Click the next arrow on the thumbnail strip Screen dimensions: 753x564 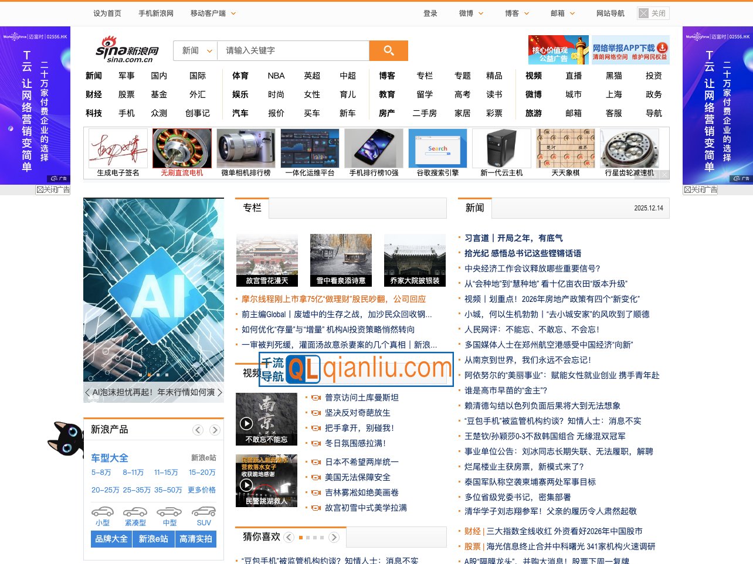tap(663, 173)
